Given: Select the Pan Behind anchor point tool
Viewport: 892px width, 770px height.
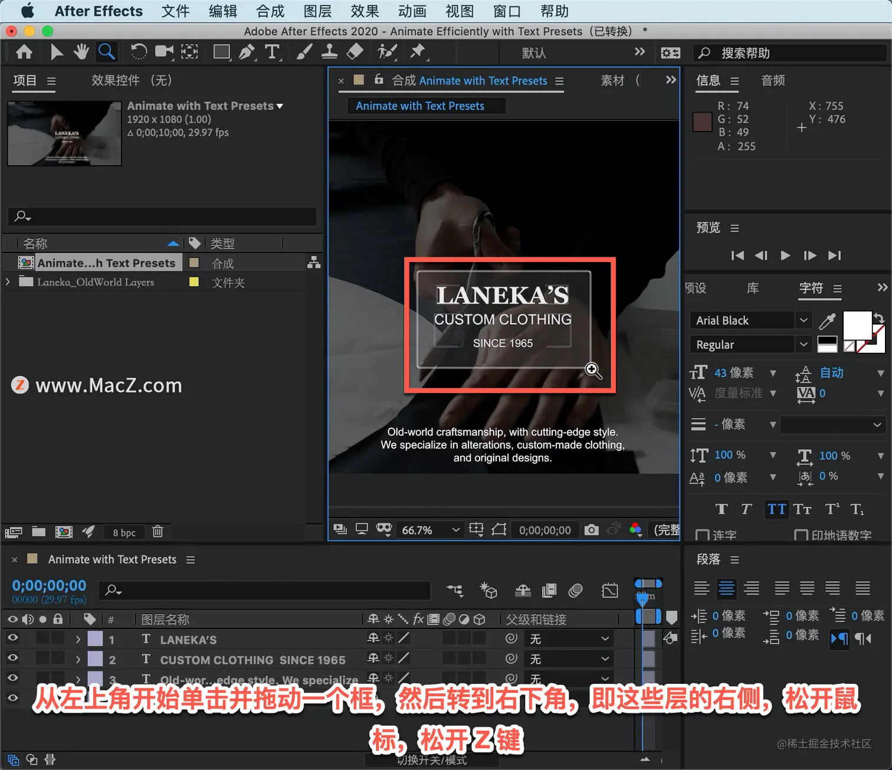Looking at the screenshot, I should (189, 52).
